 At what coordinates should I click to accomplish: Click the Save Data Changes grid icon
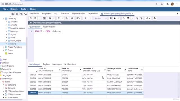[44, 18]
